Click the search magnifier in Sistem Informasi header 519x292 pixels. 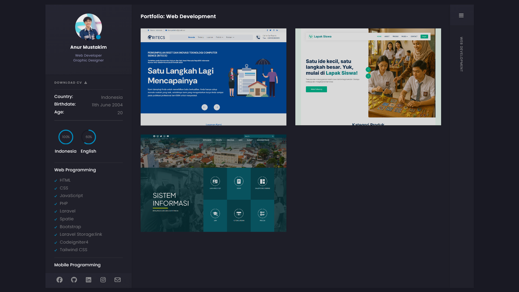tap(272, 136)
